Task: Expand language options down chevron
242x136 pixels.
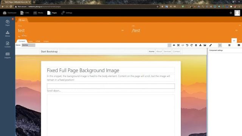Action: [240, 41]
